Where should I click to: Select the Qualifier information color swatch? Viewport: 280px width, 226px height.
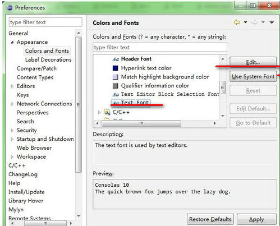(x=116, y=86)
